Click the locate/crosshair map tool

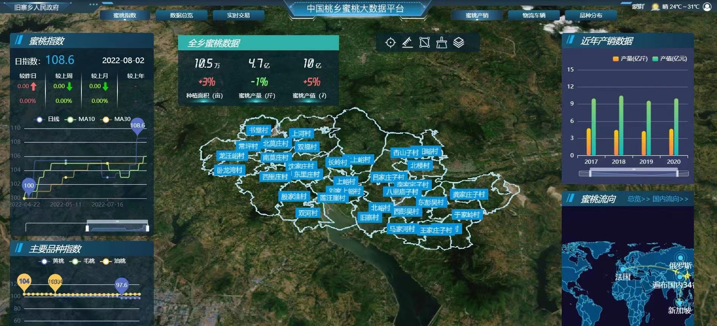click(391, 43)
